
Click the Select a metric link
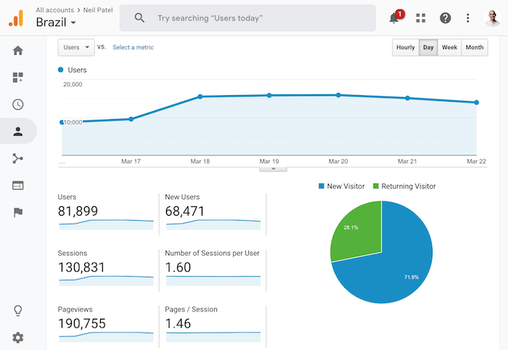[x=133, y=47]
